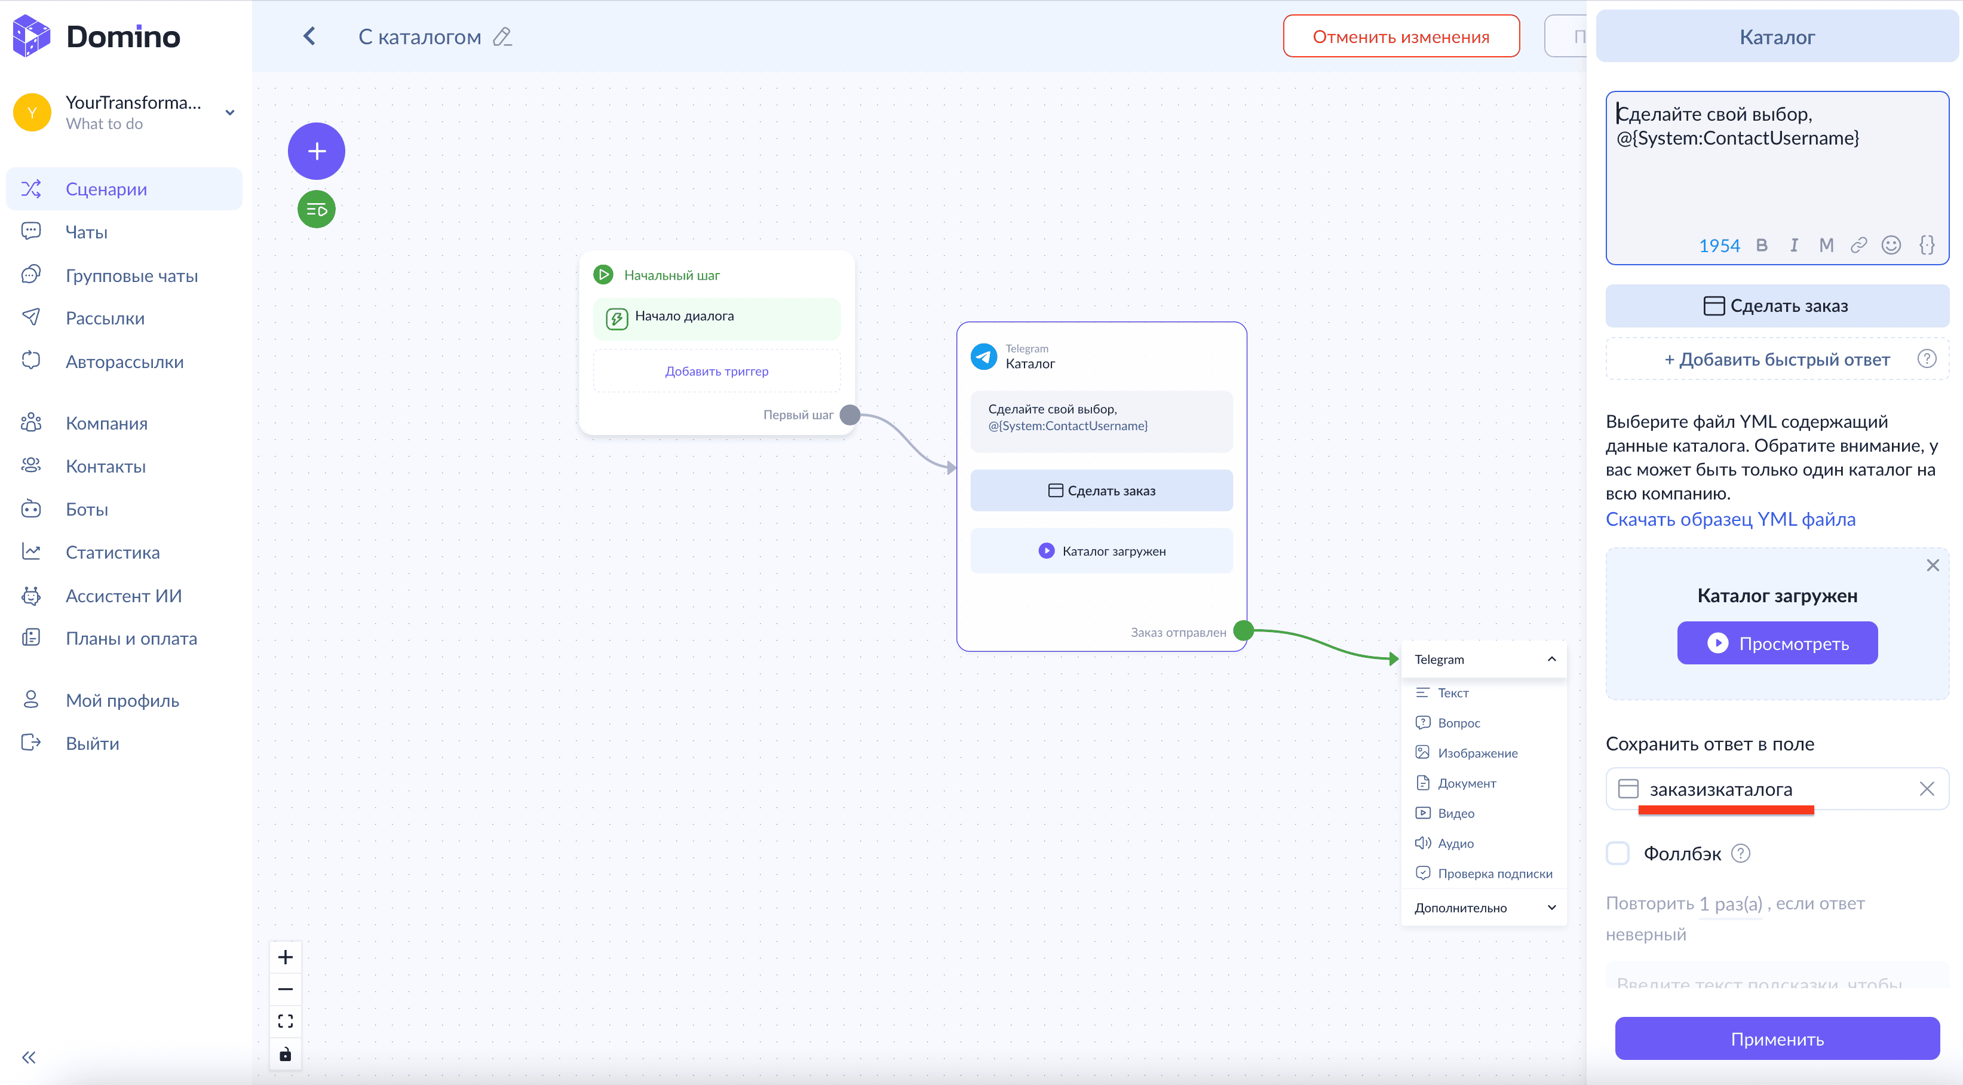Click + Добавить быстрый ответ
Screen dimensions: 1963x1085
click(1776, 359)
